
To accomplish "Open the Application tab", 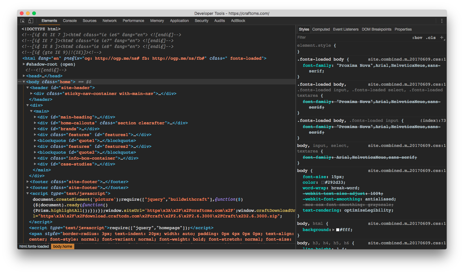I will (x=179, y=21).
